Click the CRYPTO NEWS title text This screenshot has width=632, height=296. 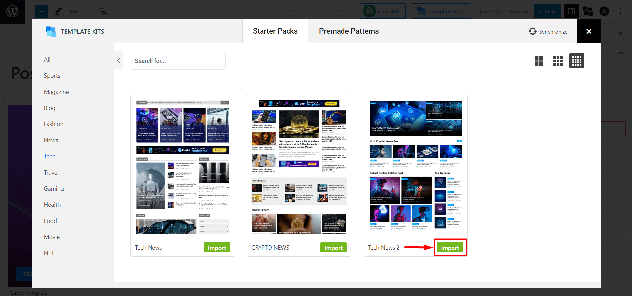270,248
